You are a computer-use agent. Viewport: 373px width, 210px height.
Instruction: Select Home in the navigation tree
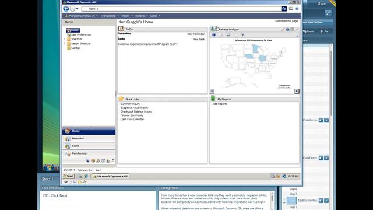click(x=73, y=30)
